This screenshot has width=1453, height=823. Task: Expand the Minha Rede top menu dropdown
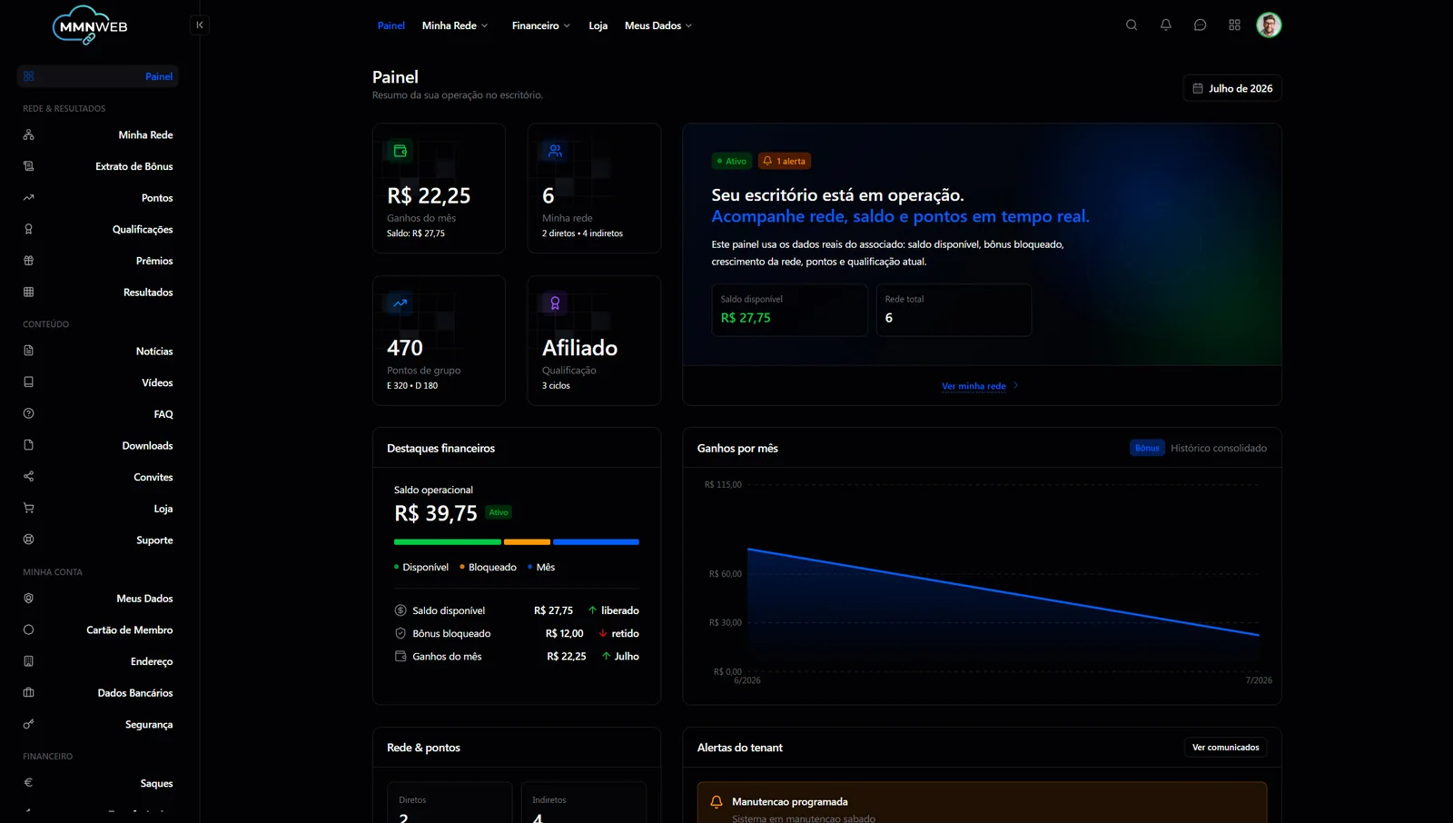[x=455, y=25]
